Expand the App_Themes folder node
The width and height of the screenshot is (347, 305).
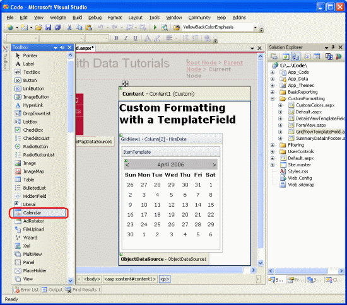(x=273, y=86)
